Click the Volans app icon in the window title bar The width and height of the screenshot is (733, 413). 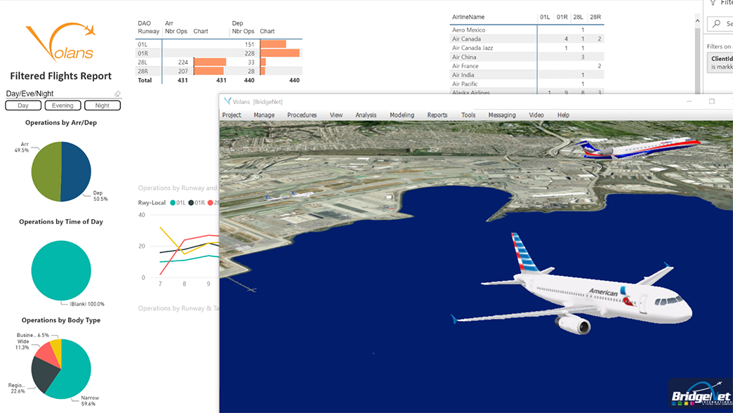coord(227,101)
